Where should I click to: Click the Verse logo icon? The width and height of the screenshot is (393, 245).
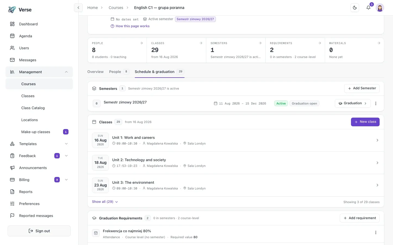click(12, 10)
